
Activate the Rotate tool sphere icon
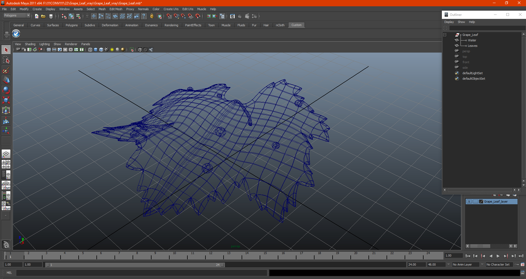tap(6, 90)
